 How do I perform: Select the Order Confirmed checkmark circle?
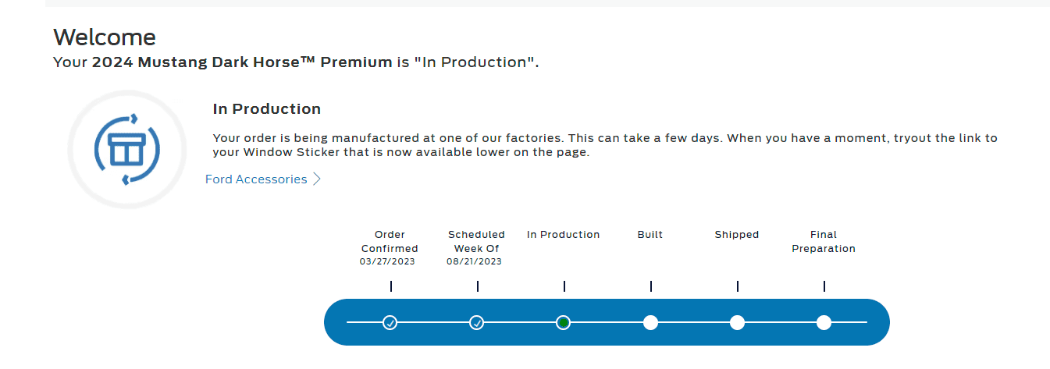click(x=390, y=322)
